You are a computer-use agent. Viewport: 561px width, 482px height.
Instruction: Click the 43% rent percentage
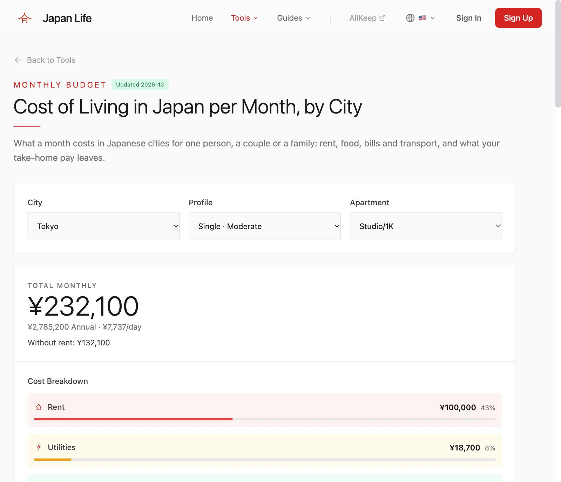488,408
